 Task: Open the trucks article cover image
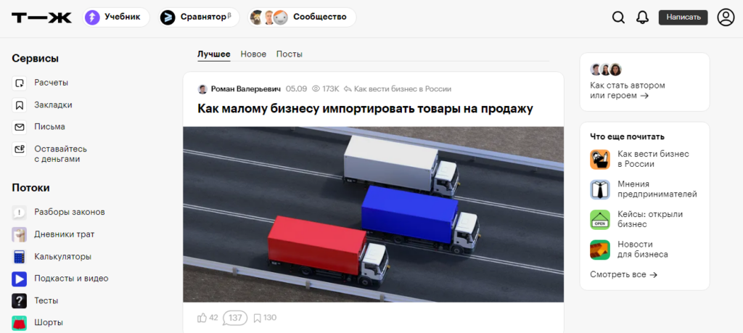(x=374, y=214)
